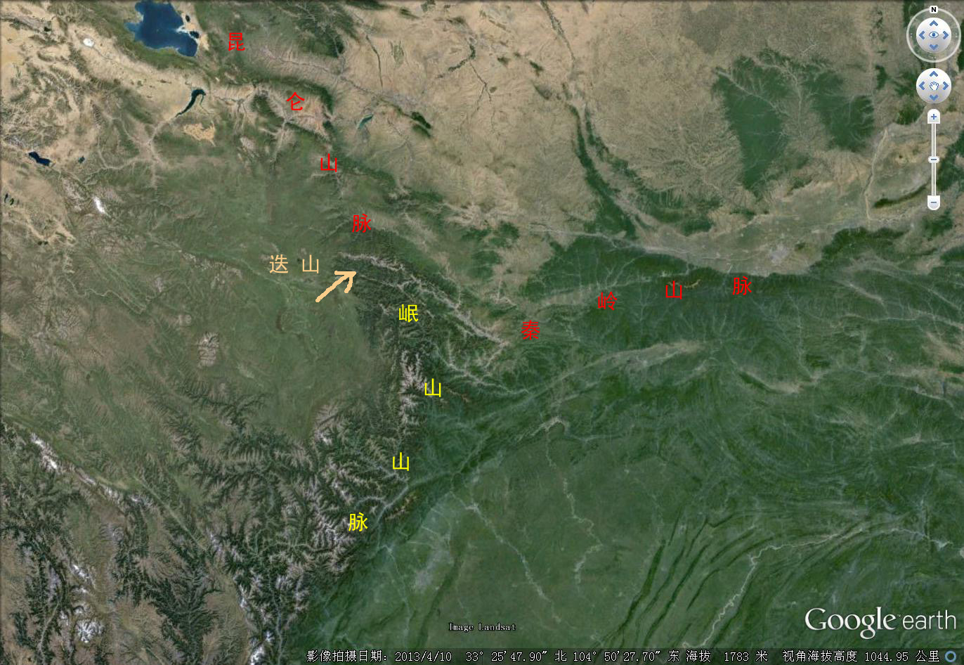This screenshot has width=964, height=665.
Task: Click the hand icon in Move joystick
Action: [934, 86]
